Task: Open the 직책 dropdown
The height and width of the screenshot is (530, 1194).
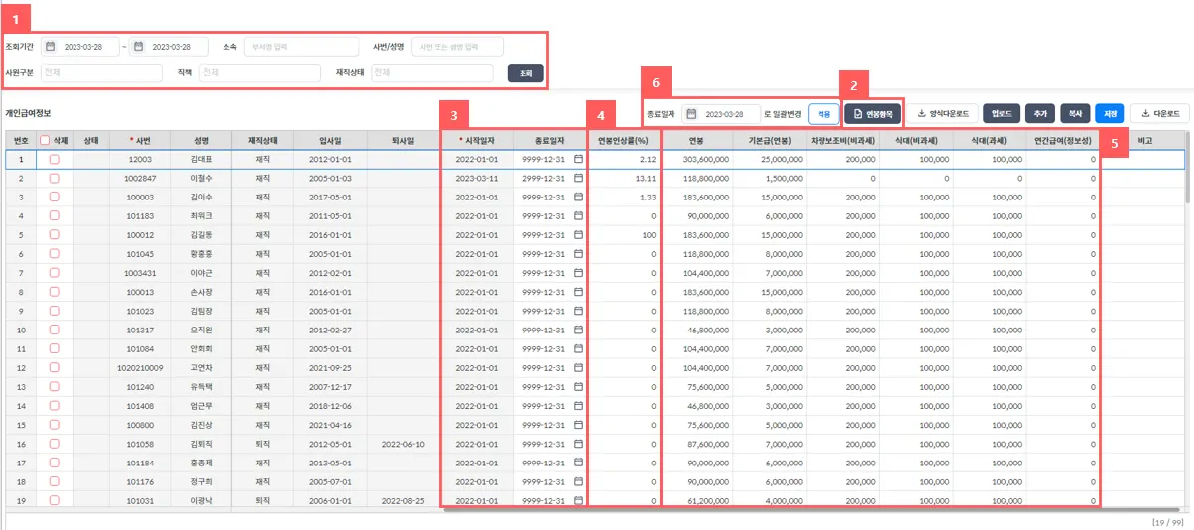Action: point(258,72)
